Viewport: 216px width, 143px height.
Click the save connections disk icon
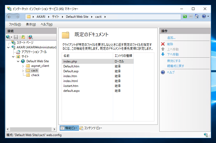click(16, 37)
